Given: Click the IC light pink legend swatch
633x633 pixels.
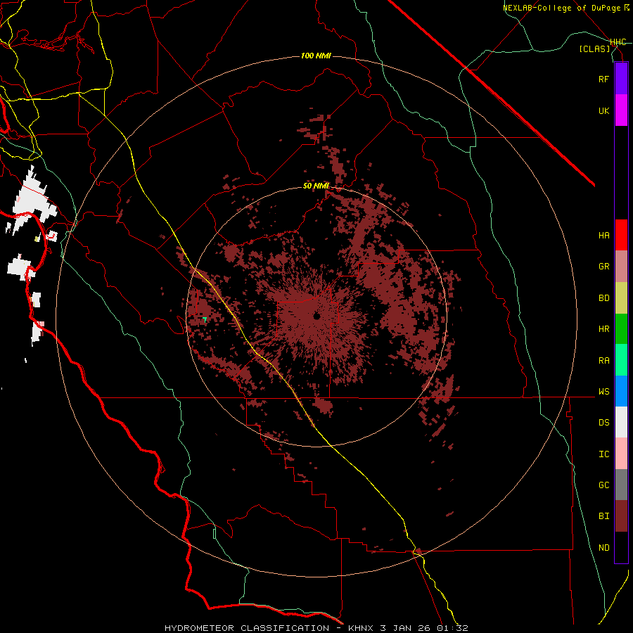Looking at the screenshot, I should (621, 454).
